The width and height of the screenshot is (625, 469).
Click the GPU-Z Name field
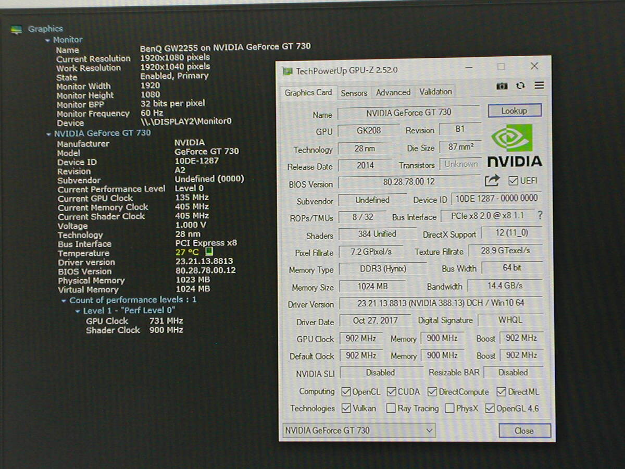(x=408, y=113)
